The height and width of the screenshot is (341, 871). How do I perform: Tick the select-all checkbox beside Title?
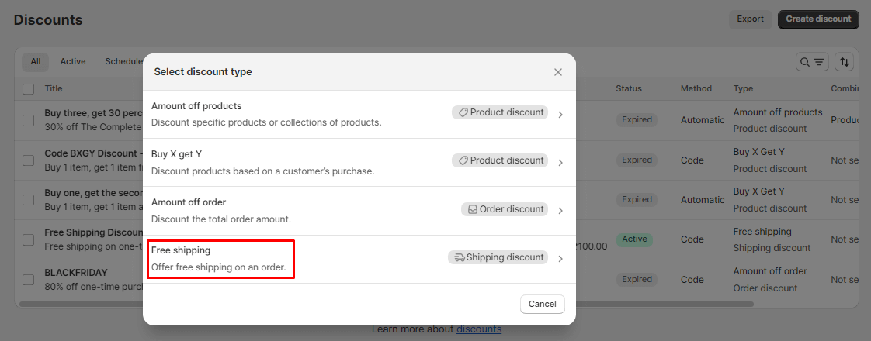click(x=28, y=88)
